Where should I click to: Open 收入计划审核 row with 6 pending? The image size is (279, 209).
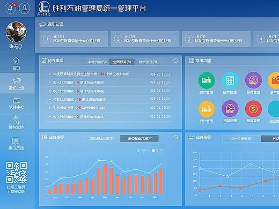coord(109,91)
